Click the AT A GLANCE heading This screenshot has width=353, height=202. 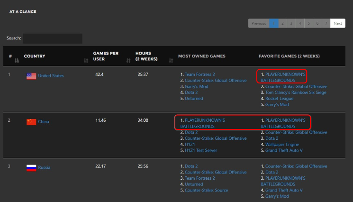coord(23,11)
